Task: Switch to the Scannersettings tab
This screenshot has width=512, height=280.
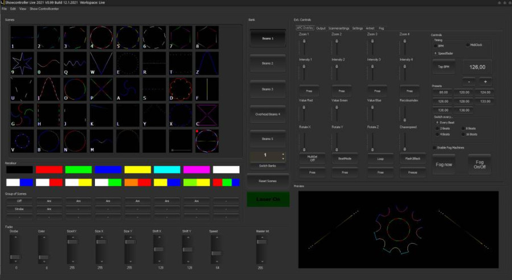Action: 339,28
